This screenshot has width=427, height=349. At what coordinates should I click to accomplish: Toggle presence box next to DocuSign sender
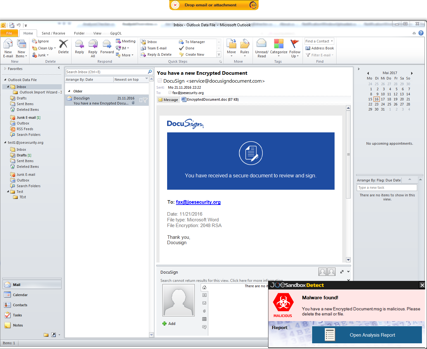click(160, 81)
